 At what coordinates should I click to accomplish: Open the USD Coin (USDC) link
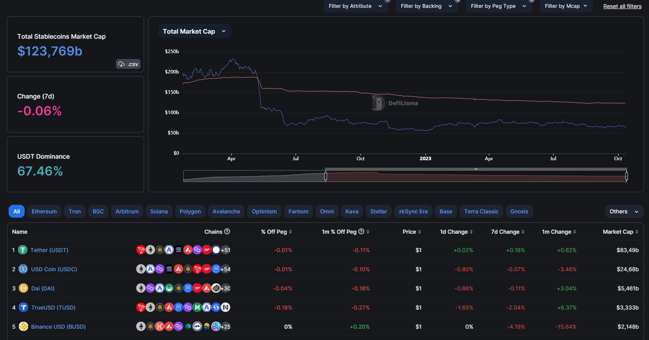(54, 269)
